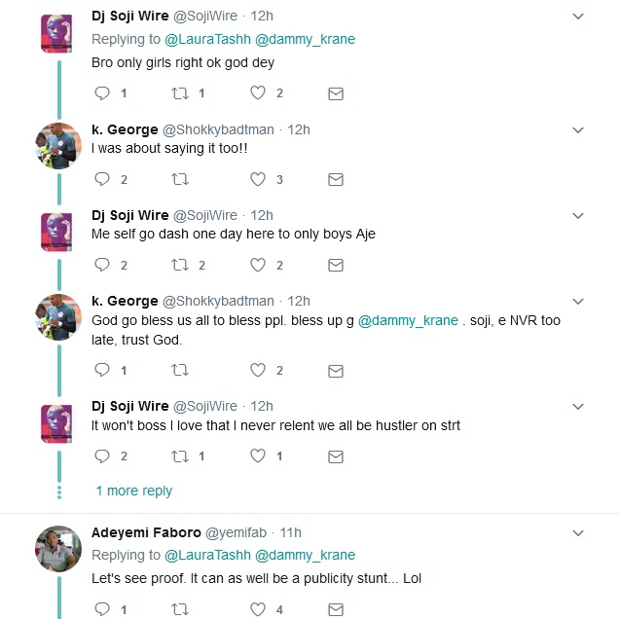The width and height of the screenshot is (619, 619).
Task: Like k. George's "I was about saying it too" tweet
Action: click(x=258, y=179)
